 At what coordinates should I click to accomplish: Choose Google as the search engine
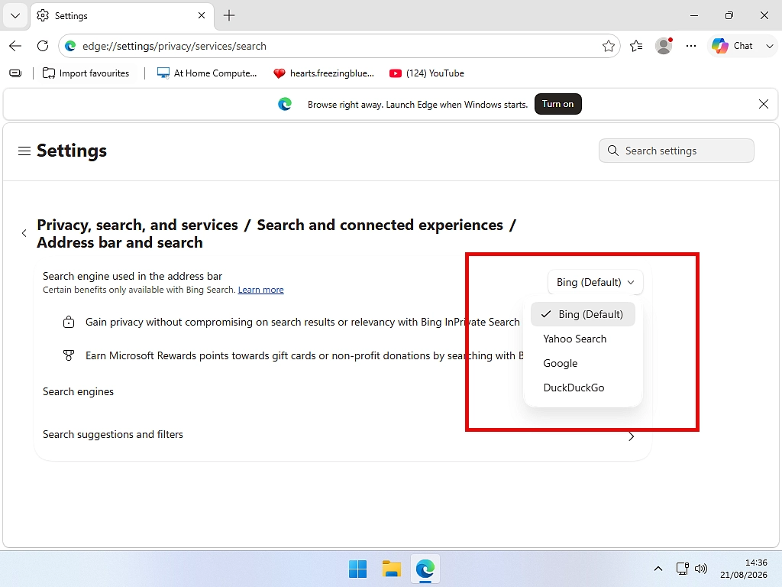(583, 363)
